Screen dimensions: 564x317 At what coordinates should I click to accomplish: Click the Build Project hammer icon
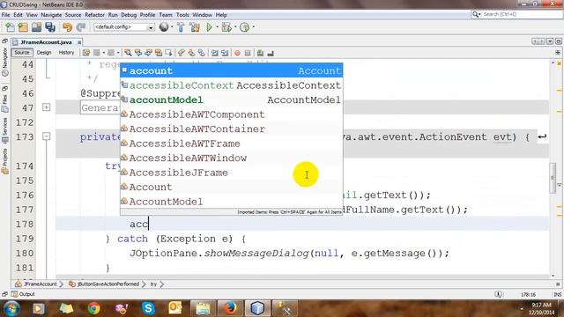[181, 27]
